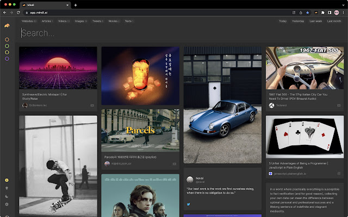Go back with the browser back arrow
The image size is (348, 217).
point(4,12)
